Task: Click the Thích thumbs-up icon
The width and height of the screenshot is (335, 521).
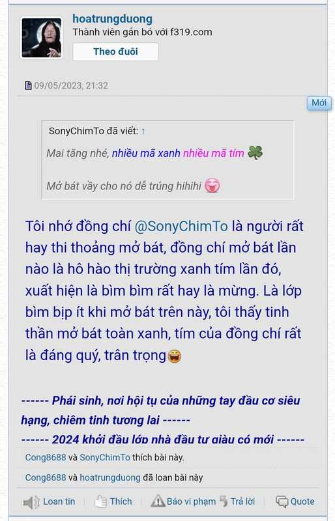Action: 100,501
